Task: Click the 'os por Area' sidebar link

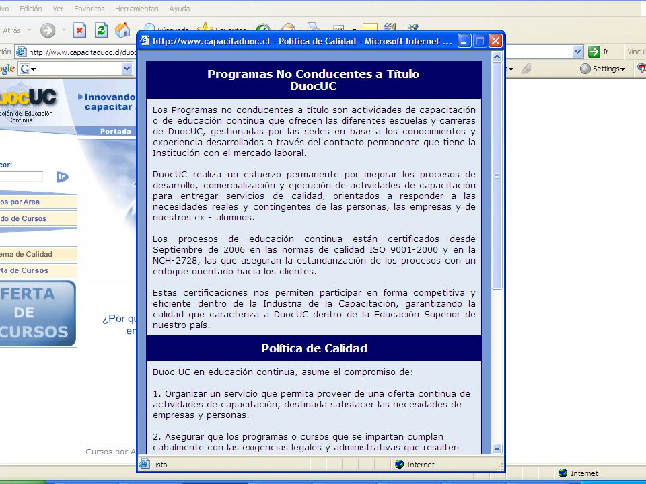Action: coord(38,202)
